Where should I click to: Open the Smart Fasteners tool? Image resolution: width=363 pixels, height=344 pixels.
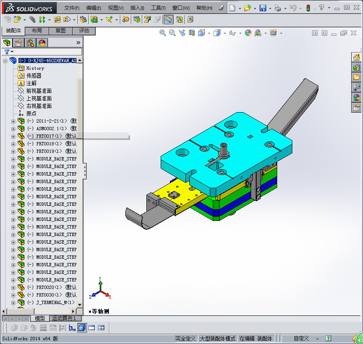[x=57, y=19]
